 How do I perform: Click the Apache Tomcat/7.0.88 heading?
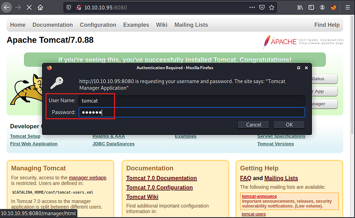click(x=50, y=40)
